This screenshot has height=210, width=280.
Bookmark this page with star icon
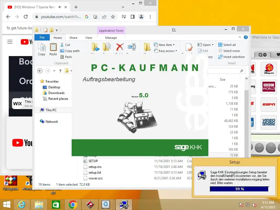[113, 17]
